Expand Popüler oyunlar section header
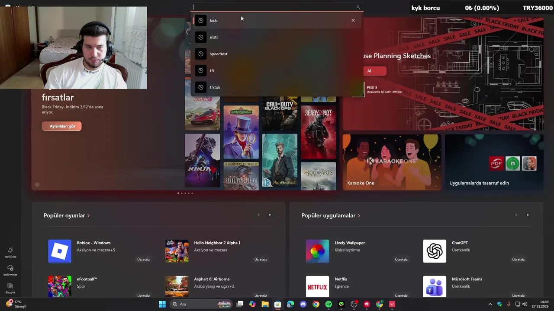The height and width of the screenshot is (311, 554). click(x=67, y=216)
